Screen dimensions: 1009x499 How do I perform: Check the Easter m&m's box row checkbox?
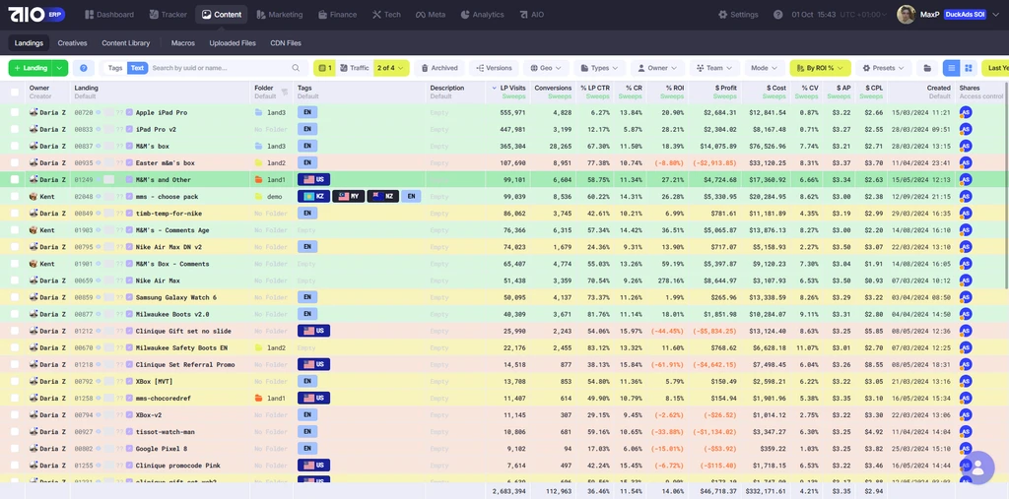[15, 162]
